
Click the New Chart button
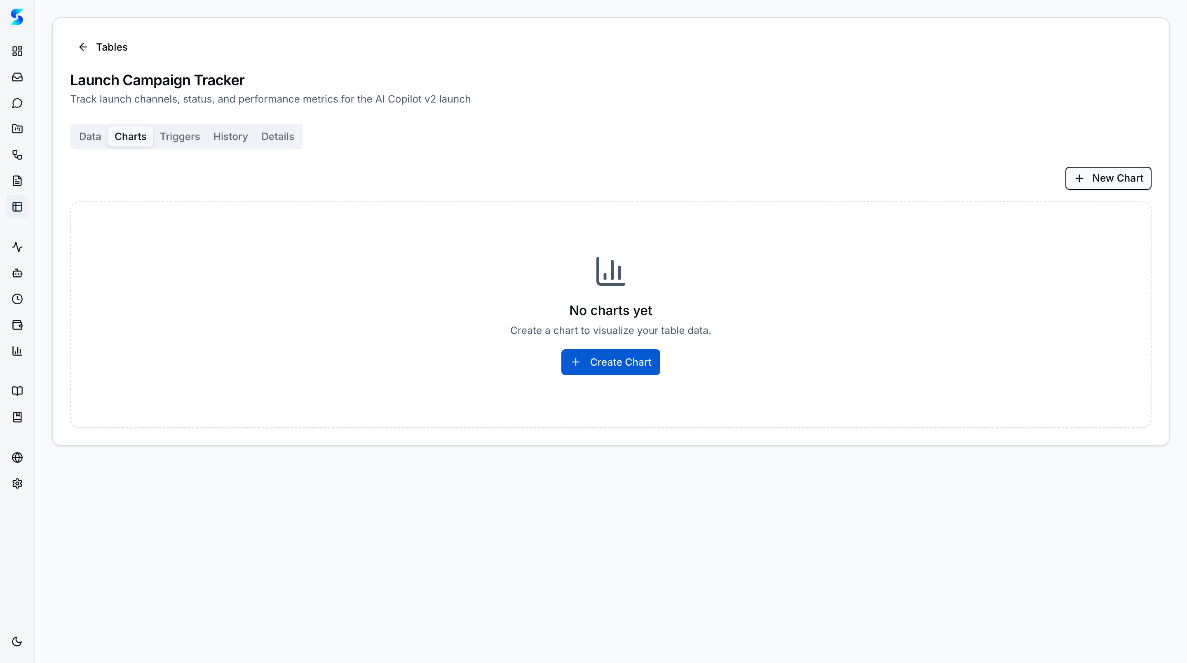pyautogui.click(x=1108, y=178)
